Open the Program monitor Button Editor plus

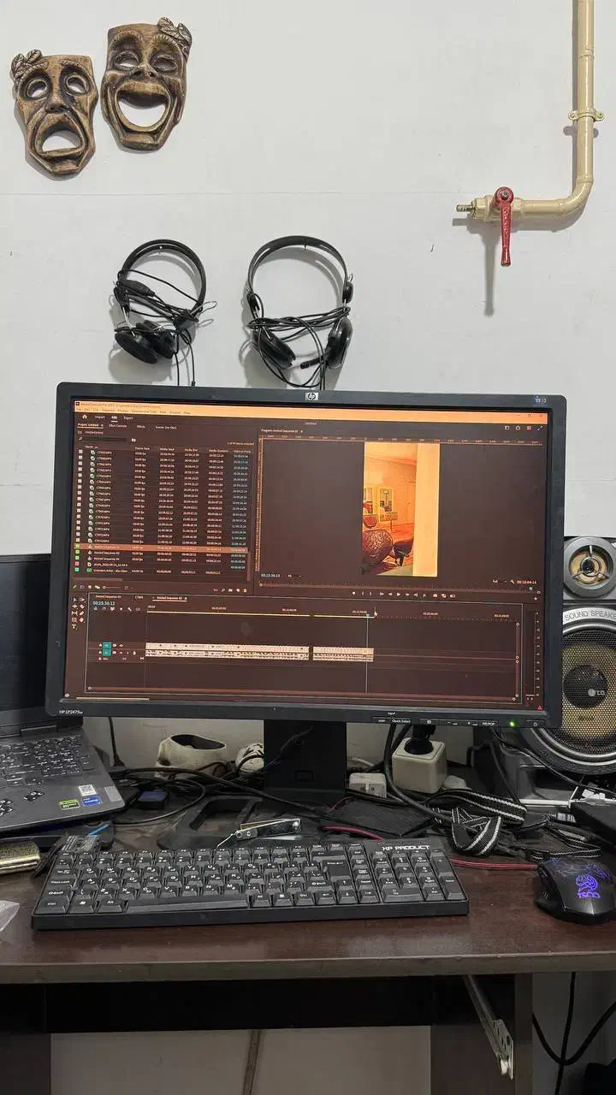click(536, 599)
